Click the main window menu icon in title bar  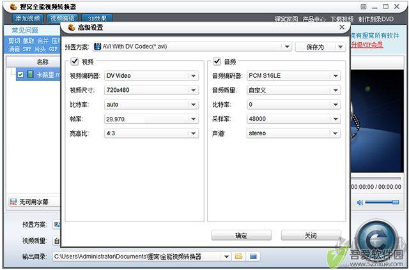pos(364,7)
